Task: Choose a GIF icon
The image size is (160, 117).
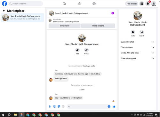Action: [63, 106]
